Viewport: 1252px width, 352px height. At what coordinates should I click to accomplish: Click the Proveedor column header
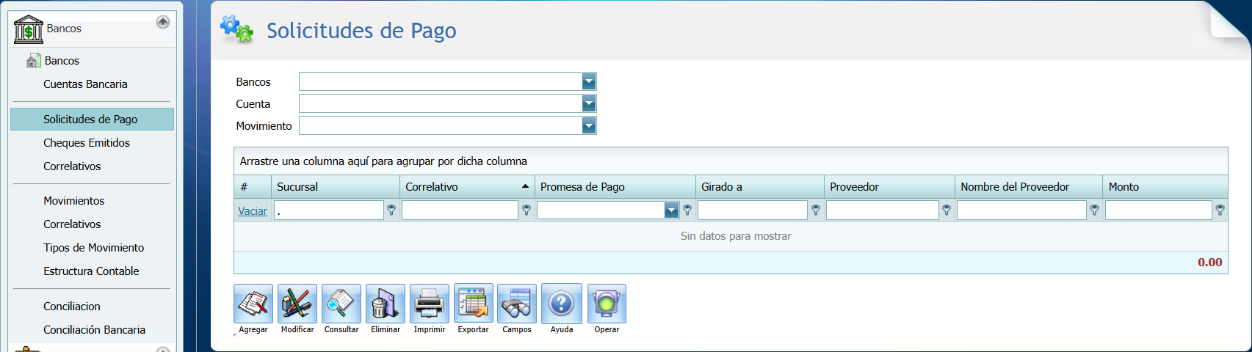tap(890, 186)
